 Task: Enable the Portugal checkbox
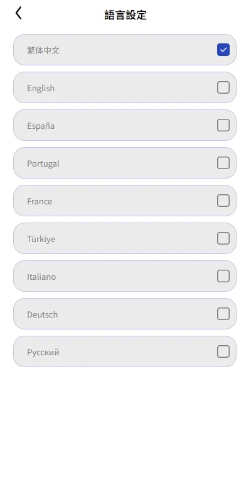pos(223,163)
